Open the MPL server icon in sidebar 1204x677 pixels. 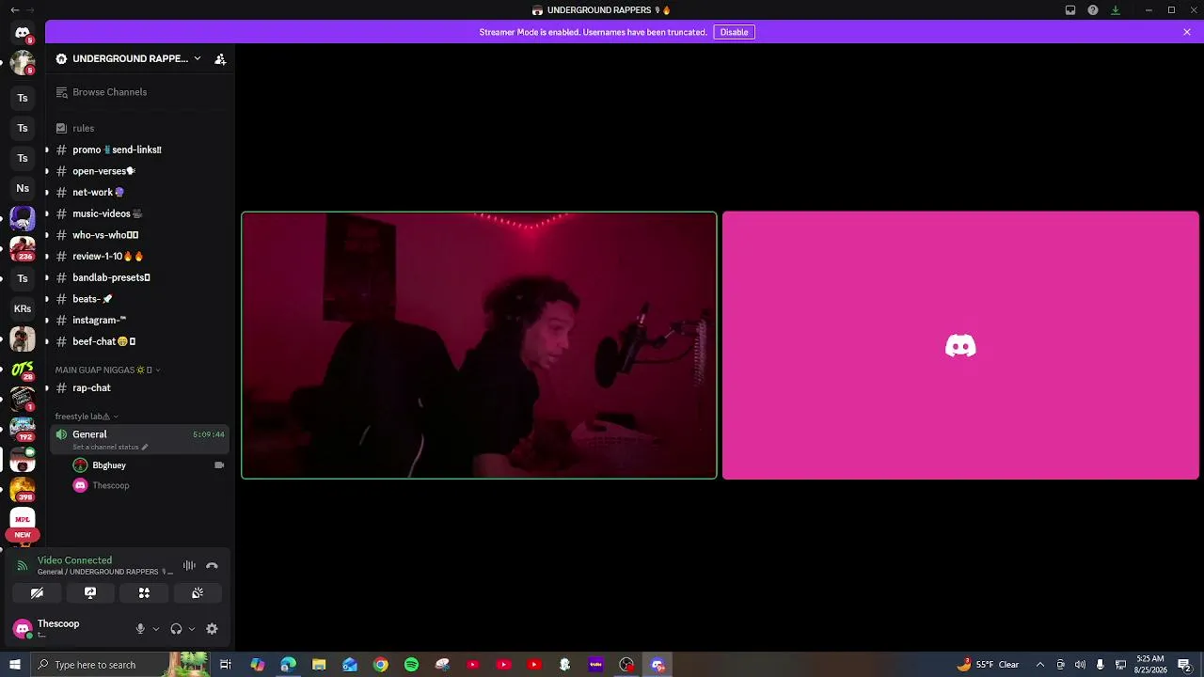tap(23, 519)
